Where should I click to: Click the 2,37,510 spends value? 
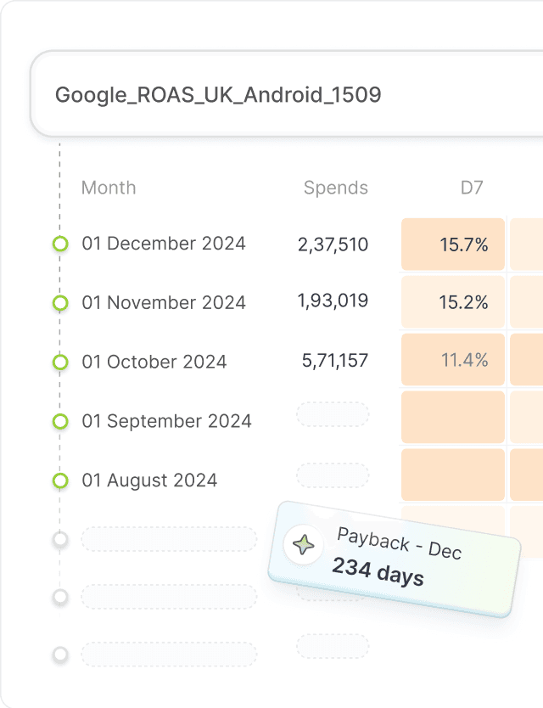pyautogui.click(x=333, y=245)
